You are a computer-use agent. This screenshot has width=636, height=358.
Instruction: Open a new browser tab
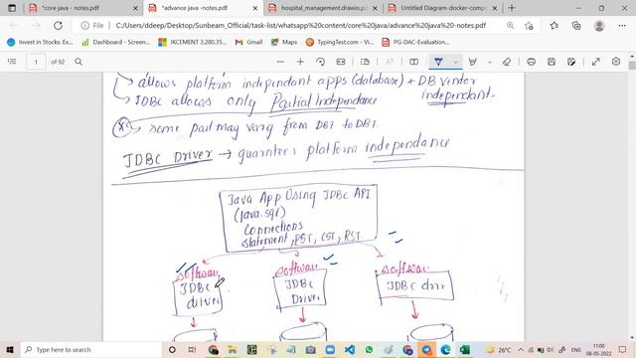click(512, 8)
